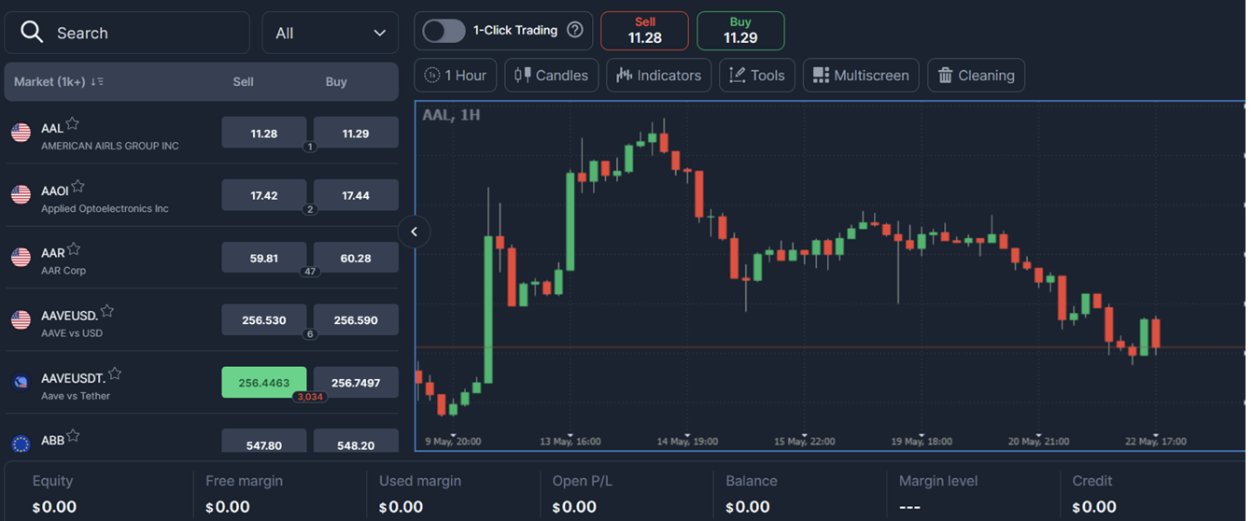Toggle the AAR favorite star
Viewport: 1253px width, 521px height.
point(74,249)
